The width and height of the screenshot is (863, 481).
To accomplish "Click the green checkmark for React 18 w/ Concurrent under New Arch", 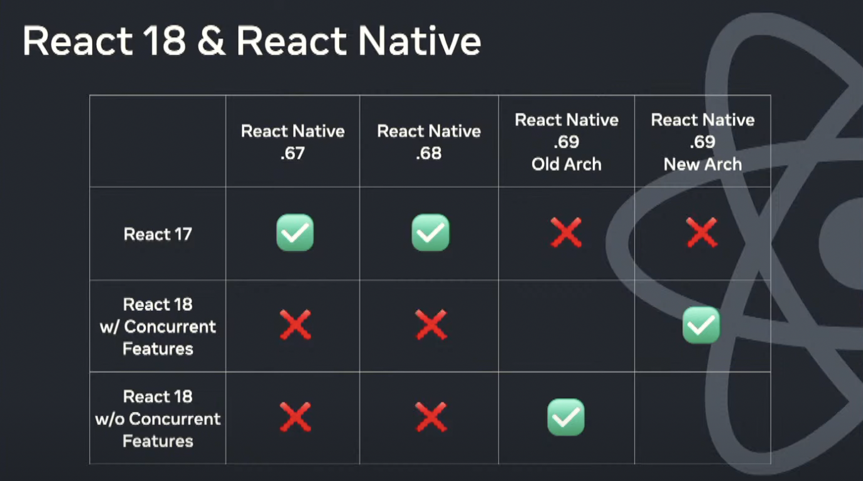I will [x=702, y=325].
